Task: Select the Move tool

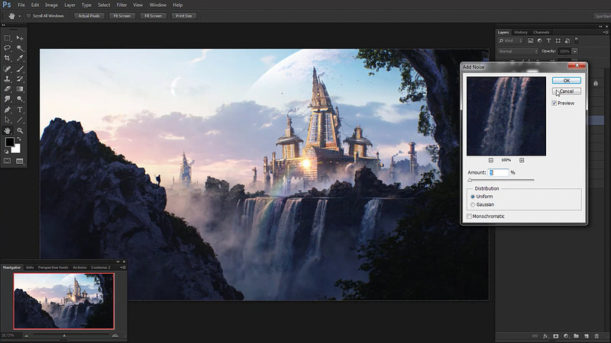Action: pyautogui.click(x=20, y=38)
